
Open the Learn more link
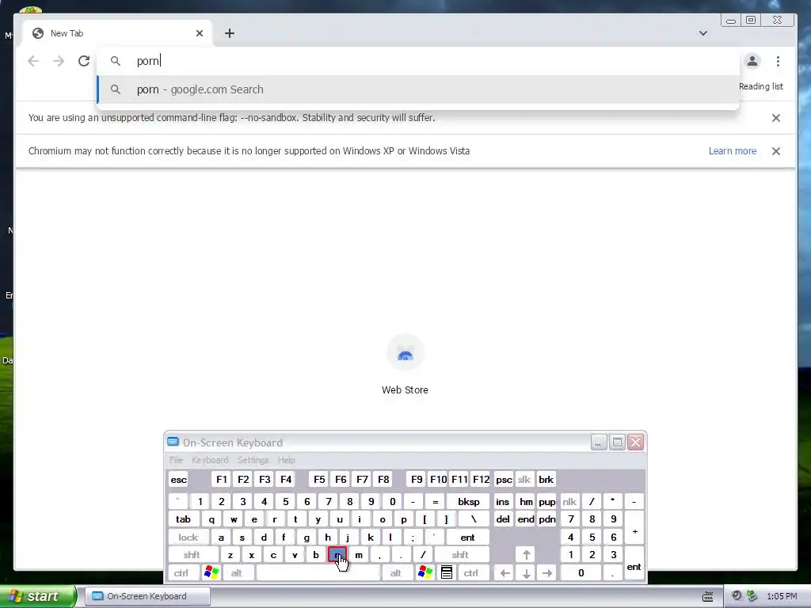[x=733, y=151]
